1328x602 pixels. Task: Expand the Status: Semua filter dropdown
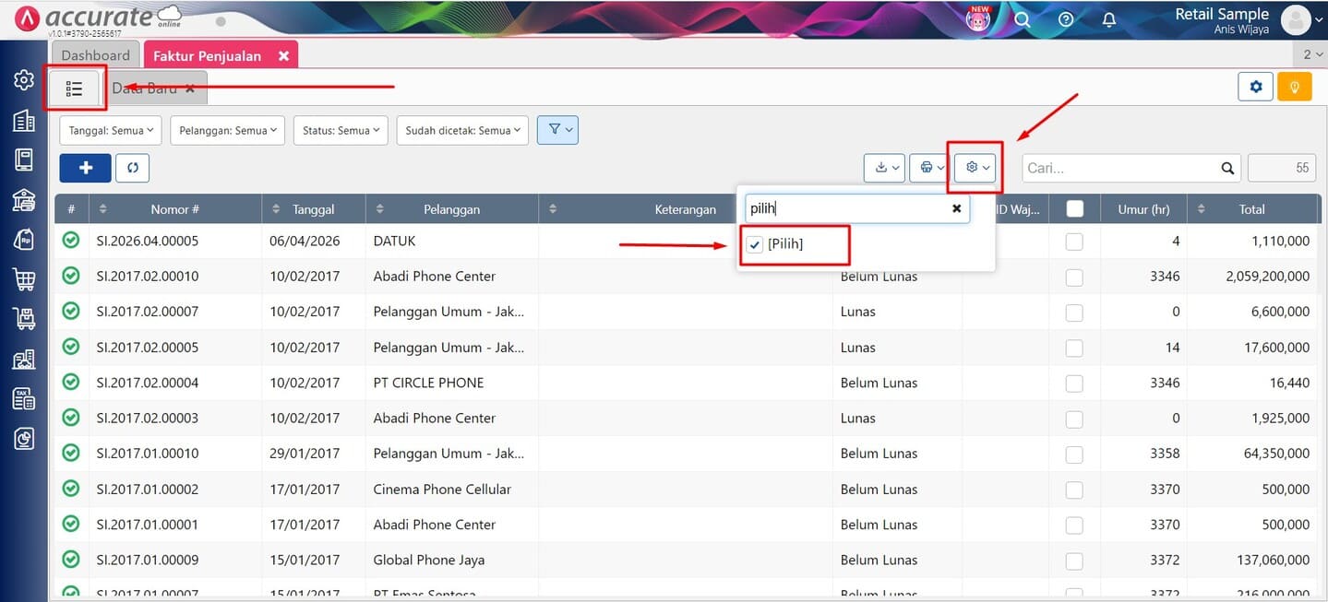(x=340, y=131)
